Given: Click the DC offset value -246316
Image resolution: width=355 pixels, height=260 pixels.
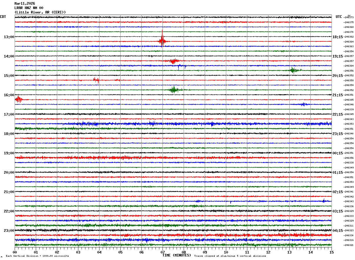Looking at the screenshot, I should (348, 240).
